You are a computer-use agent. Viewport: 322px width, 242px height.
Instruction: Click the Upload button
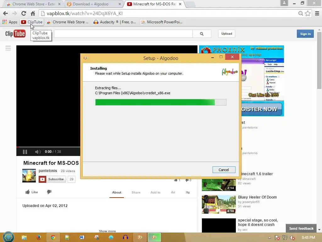(227, 34)
